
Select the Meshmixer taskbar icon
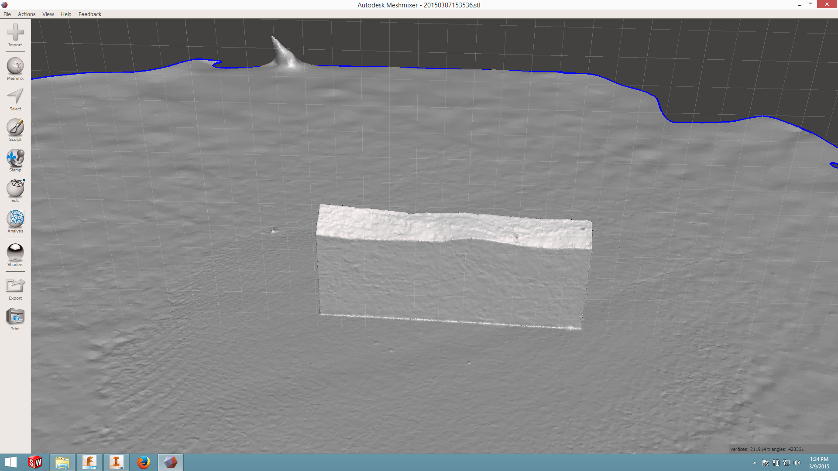coord(171,462)
